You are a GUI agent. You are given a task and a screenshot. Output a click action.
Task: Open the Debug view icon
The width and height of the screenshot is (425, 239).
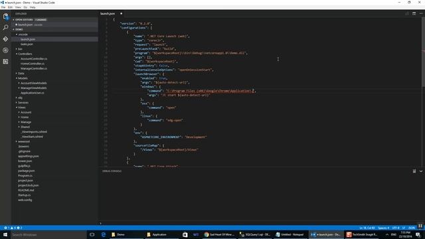coord(5,50)
